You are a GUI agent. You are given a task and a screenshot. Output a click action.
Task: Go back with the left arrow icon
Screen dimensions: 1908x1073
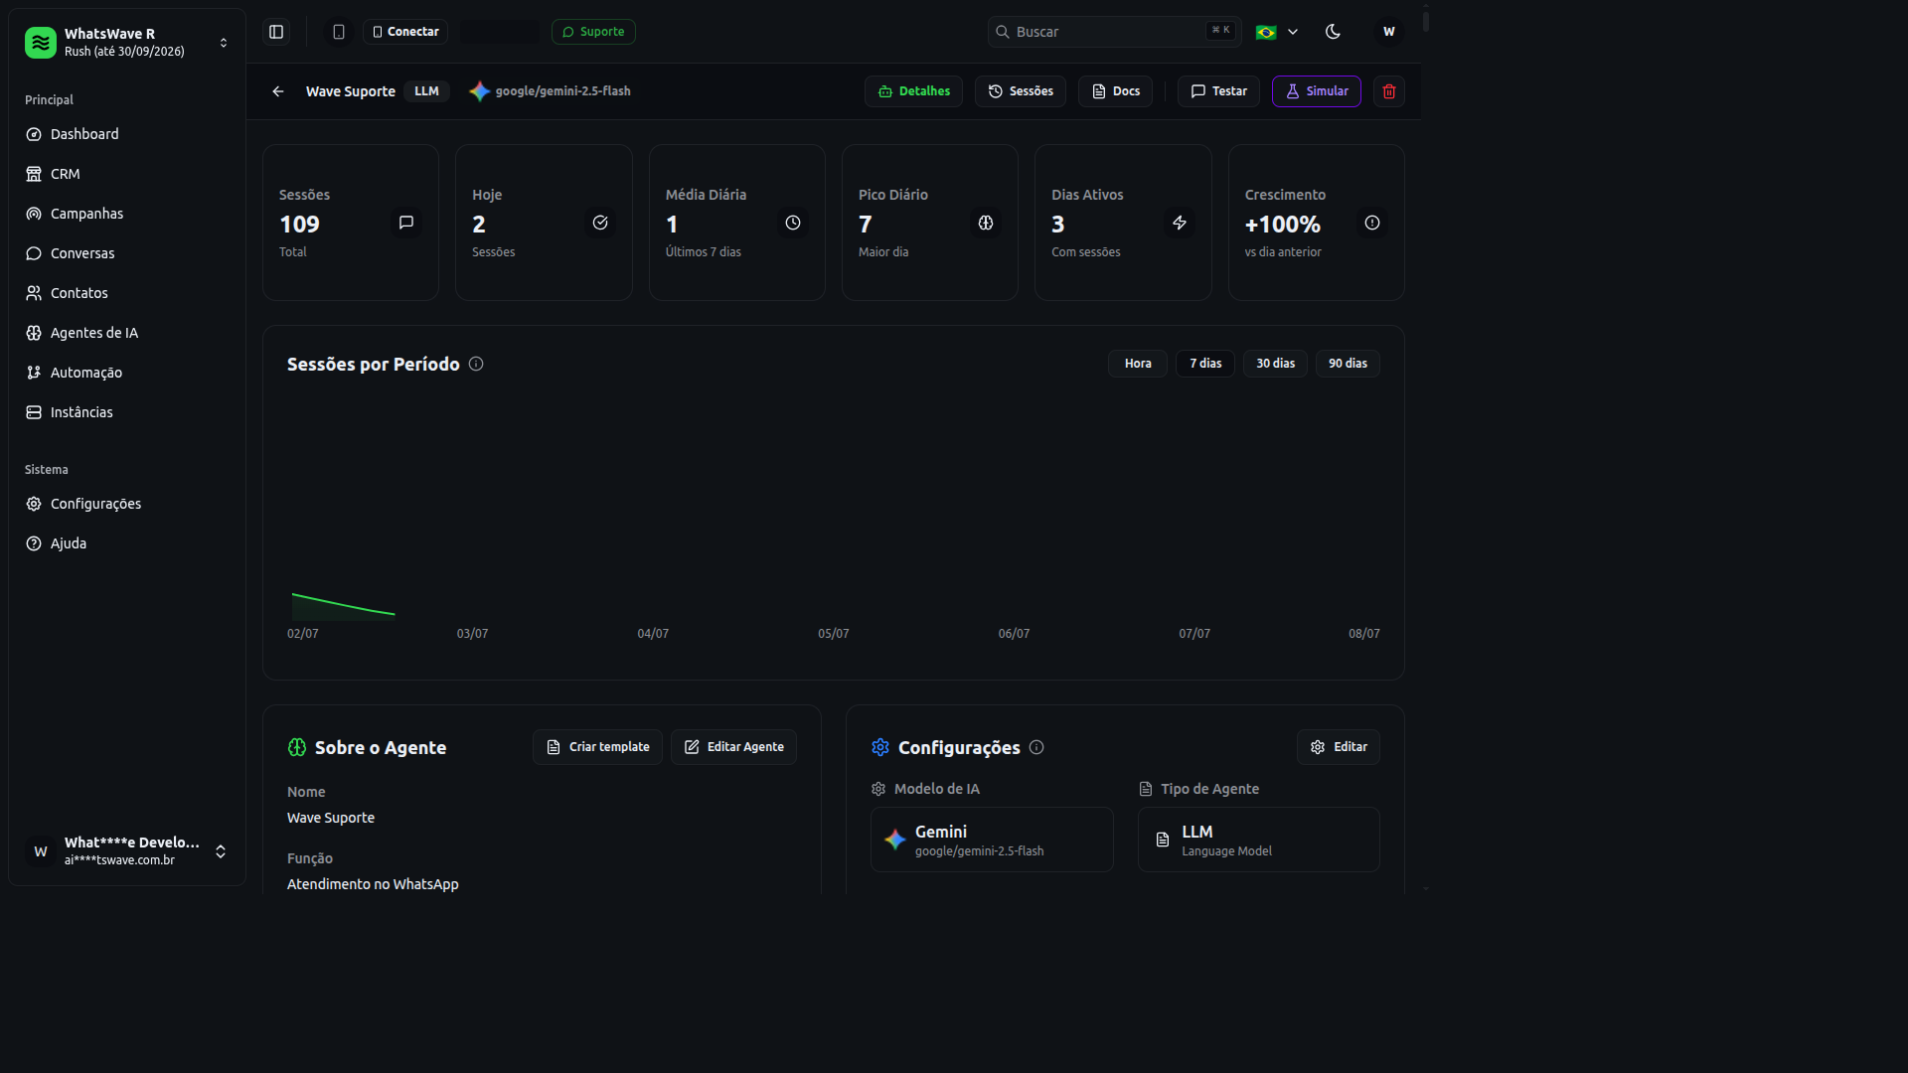[x=278, y=91]
